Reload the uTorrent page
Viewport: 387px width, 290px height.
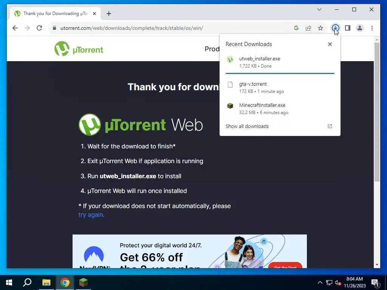click(39, 28)
